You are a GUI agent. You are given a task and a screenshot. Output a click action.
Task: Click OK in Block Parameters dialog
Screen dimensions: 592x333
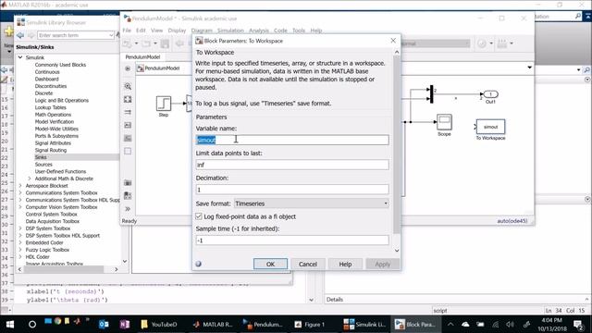click(270, 264)
